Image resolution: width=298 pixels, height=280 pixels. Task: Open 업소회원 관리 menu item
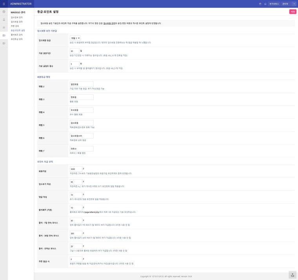point(17,22)
